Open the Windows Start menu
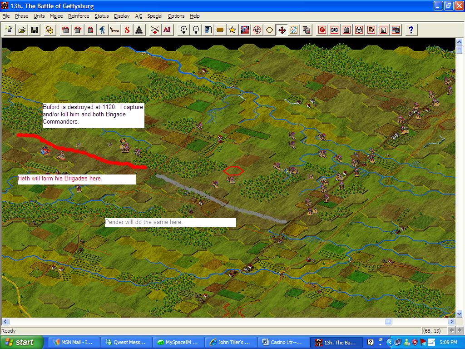The image size is (465, 349). [x=22, y=342]
